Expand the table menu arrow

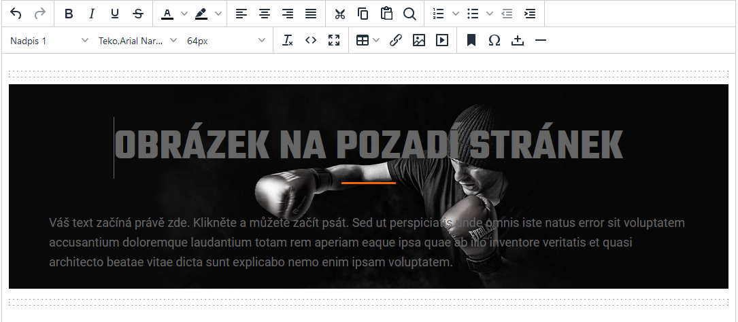376,41
